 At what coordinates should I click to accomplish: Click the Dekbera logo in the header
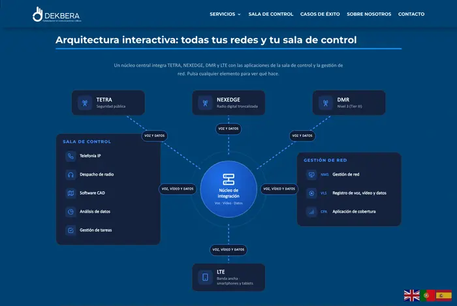click(x=57, y=14)
